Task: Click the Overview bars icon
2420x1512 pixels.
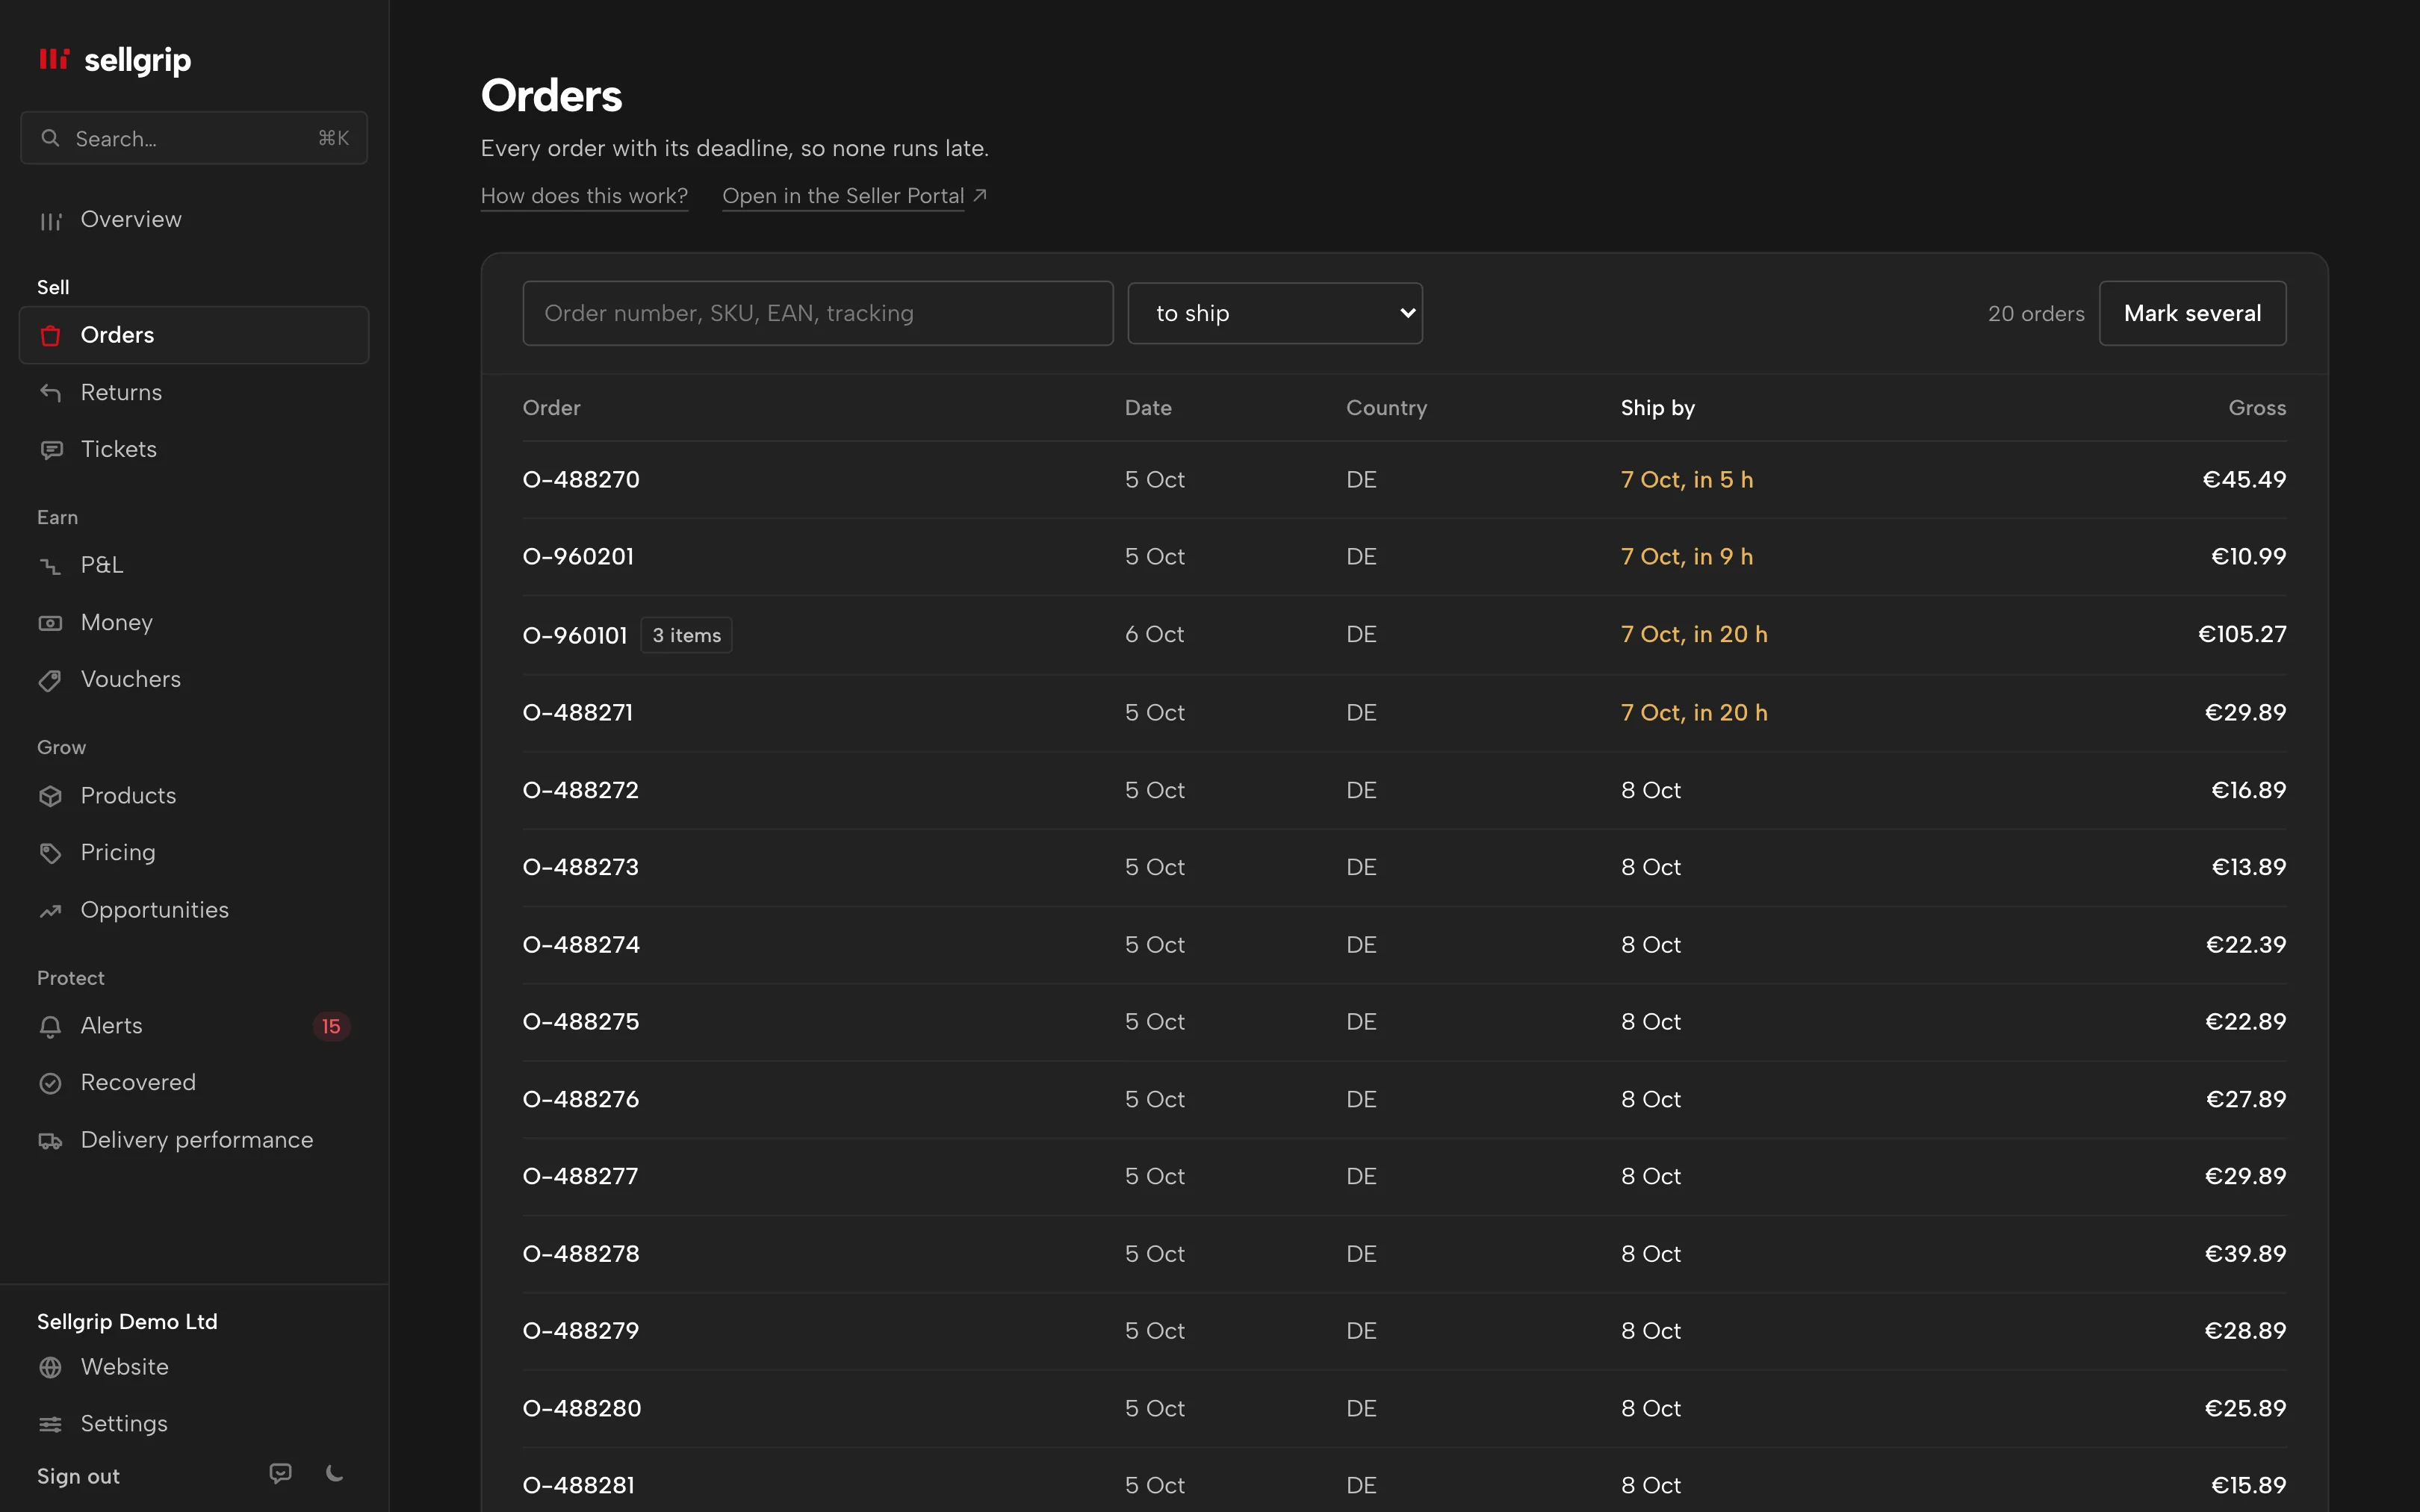Action: point(50,220)
